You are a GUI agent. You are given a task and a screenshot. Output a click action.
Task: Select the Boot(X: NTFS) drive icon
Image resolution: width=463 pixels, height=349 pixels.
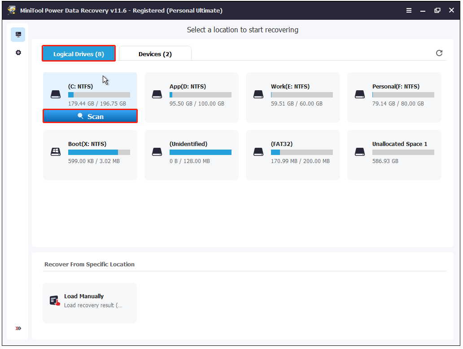56,152
